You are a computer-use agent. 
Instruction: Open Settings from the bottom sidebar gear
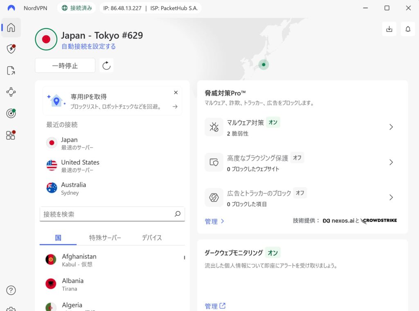pyautogui.click(x=11, y=309)
